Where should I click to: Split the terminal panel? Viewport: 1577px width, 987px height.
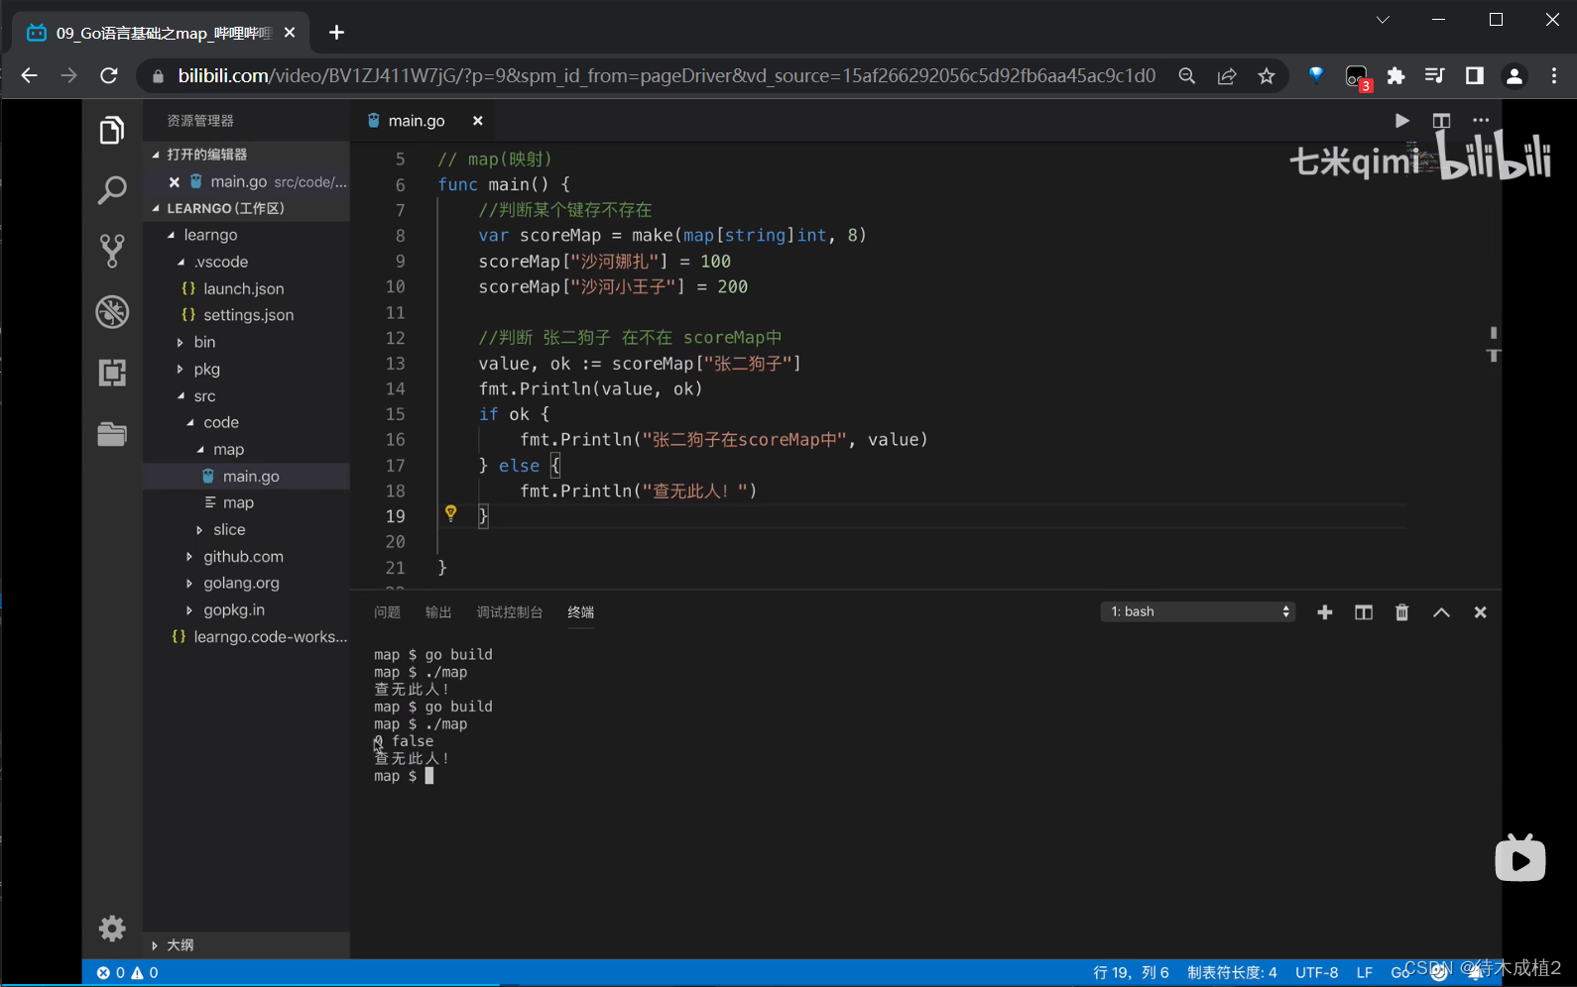click(x=1364, y=612)
